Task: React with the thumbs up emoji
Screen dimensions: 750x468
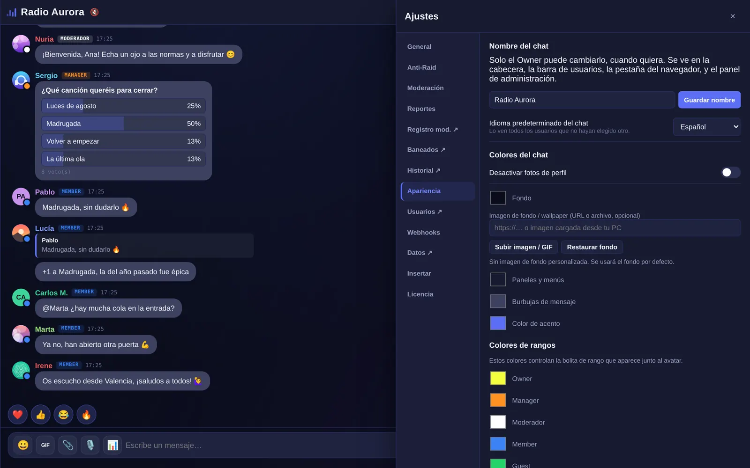Action: click(x=41, y=415)
